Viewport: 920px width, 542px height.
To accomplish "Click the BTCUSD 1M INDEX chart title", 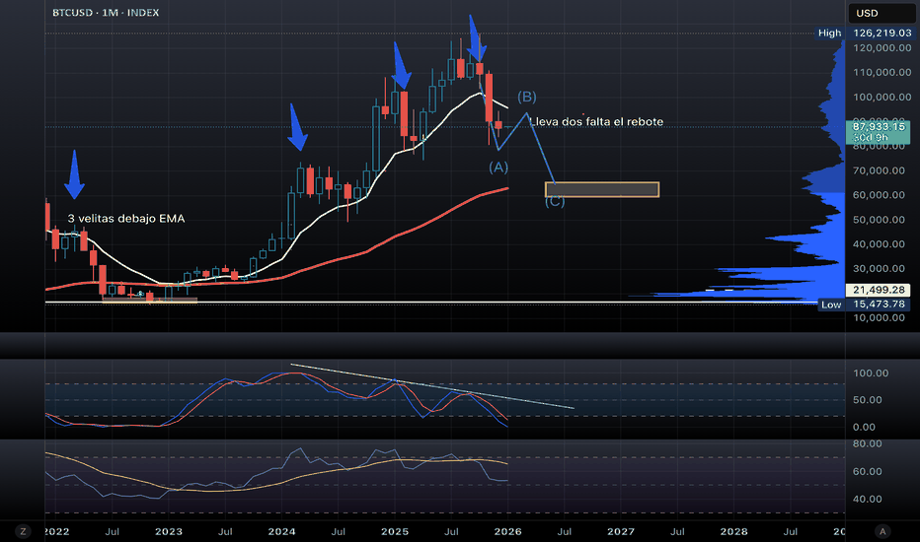I will 105,13.
